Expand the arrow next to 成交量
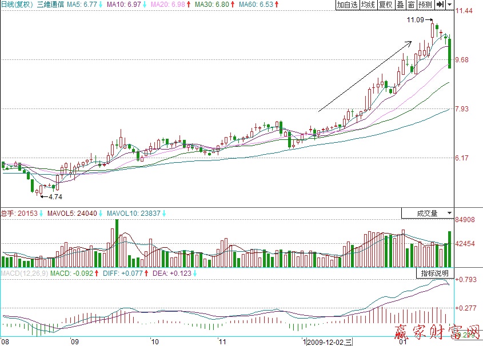 (x=449, y=214)
